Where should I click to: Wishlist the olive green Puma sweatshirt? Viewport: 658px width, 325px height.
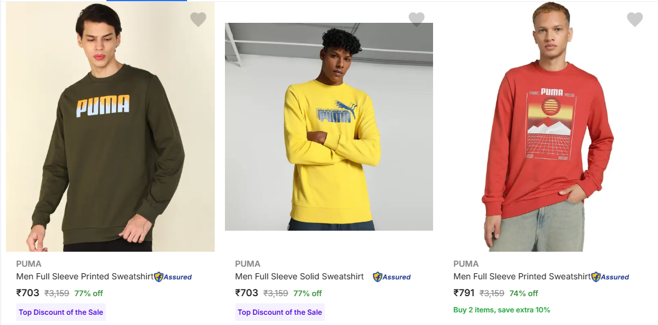[x=198, y=20]
